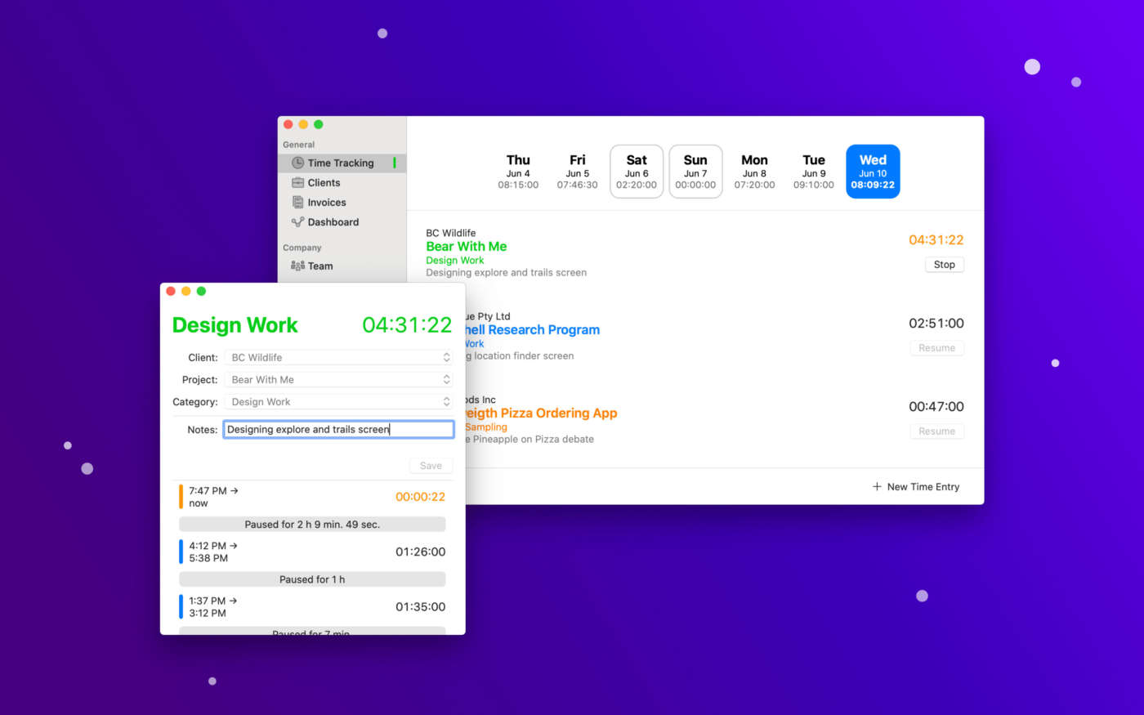
Task: Resume the Pizza Ordering App entry
Action: [x=936, y=431]
